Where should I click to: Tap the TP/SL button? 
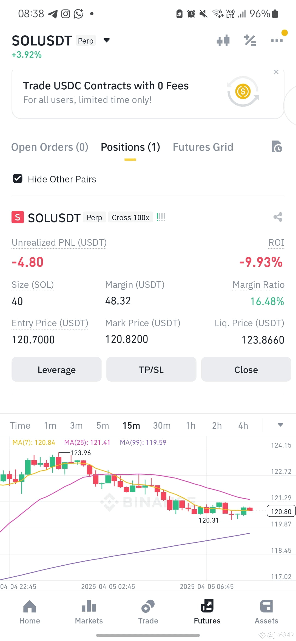pos(151,369)
